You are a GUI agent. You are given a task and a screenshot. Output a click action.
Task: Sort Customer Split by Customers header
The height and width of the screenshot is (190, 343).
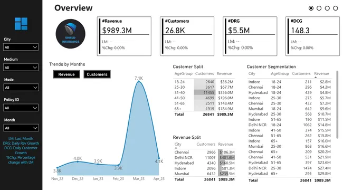[x=204, y=74]
